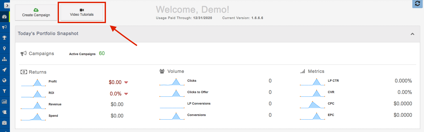Collapse Today's Portfolio Snapshot panel
Viewport: 424px width, 132px height.
click(x=412, y=34)
